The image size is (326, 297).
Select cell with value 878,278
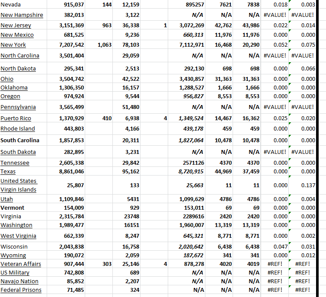[x=186, y=264]
